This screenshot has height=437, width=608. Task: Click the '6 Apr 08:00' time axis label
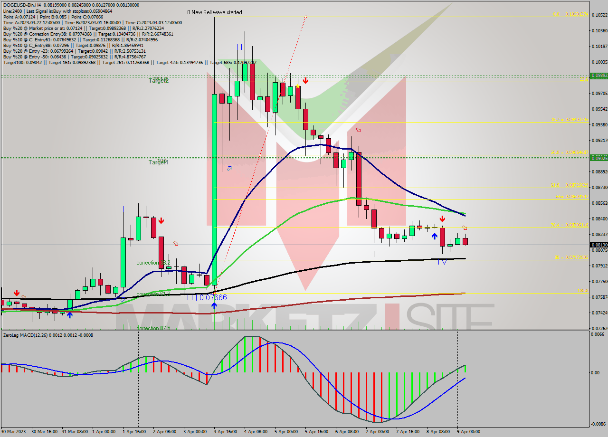(x=346, y=432)
